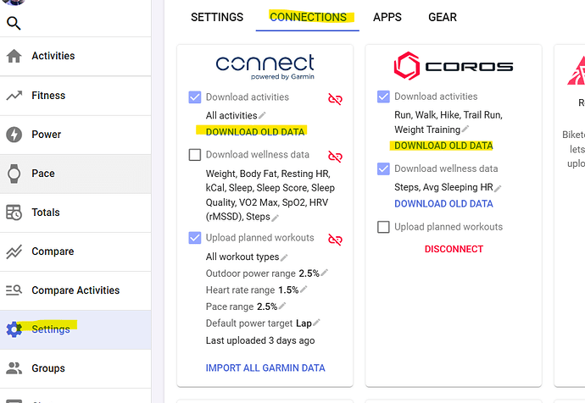585x403 pixels.
Task: Edit COROS activity types pencil after Weight Training
Action: (x=465, y=130)
